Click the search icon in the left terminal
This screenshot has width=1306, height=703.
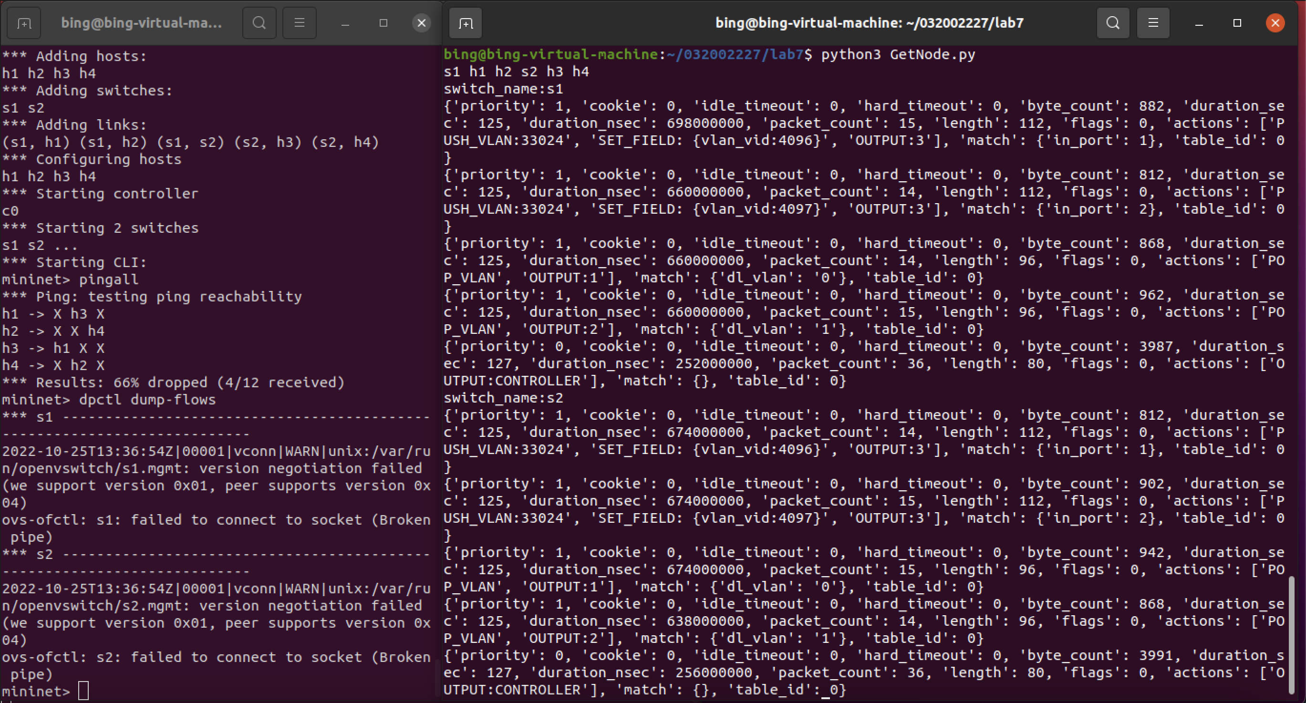coord(259,23)
